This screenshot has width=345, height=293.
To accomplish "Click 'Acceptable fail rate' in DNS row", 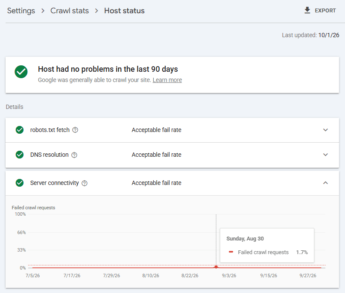I will (156, 155).
